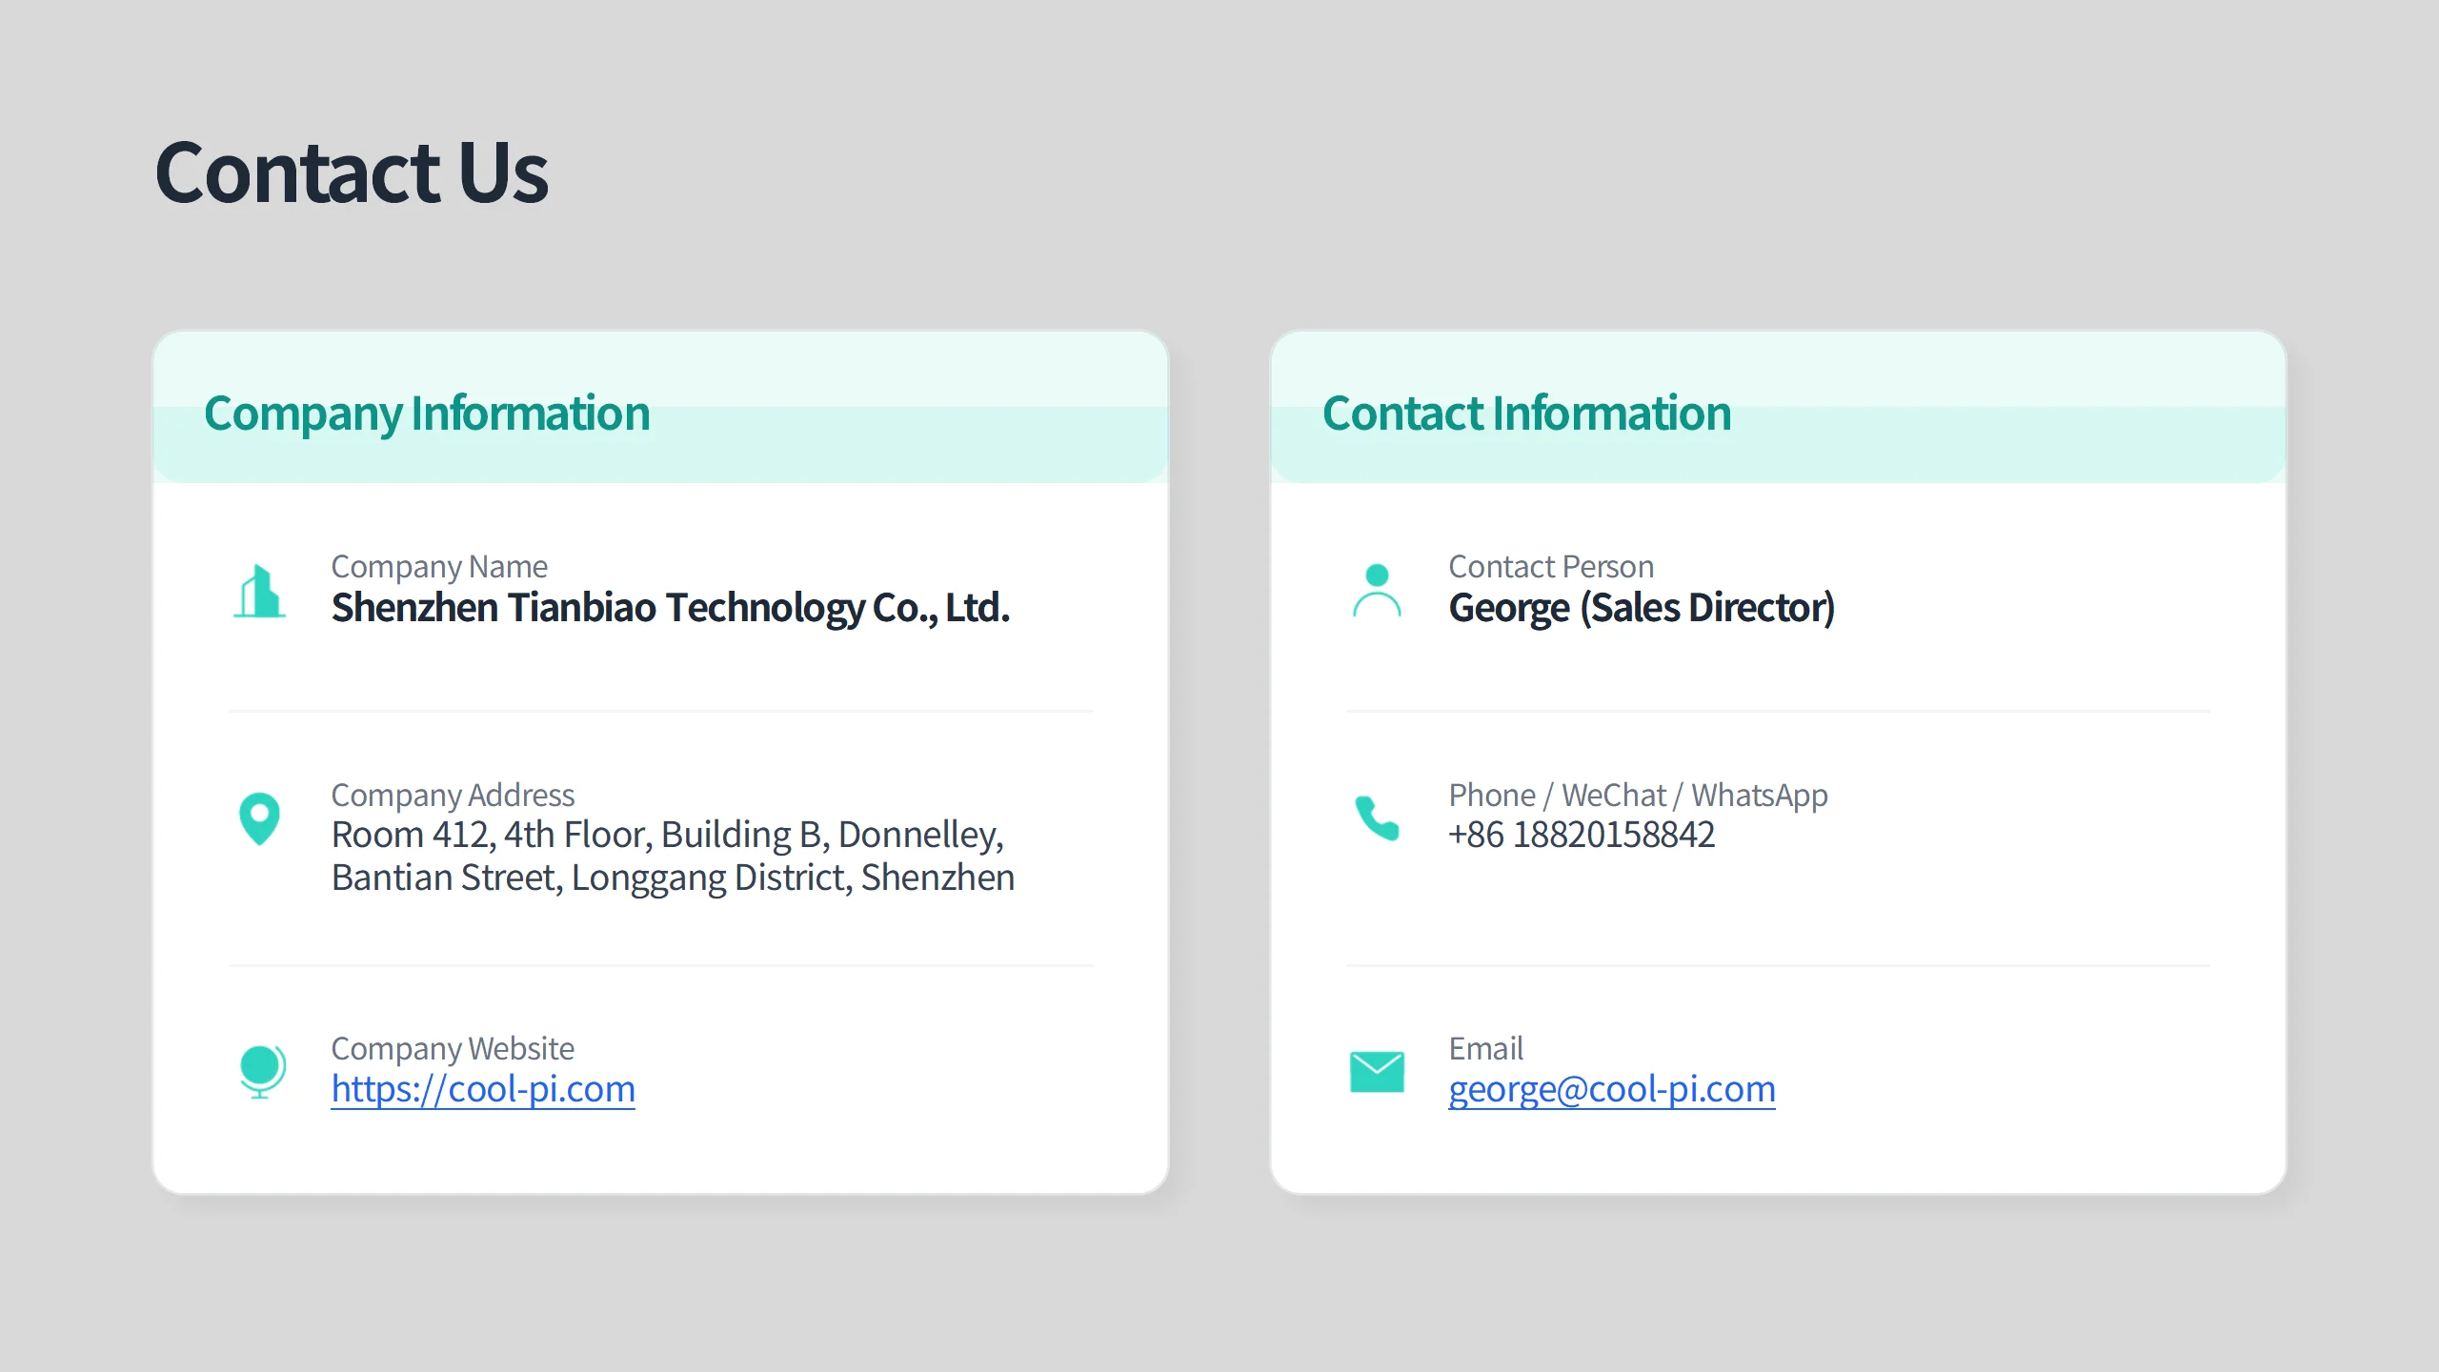Click the building icon beside Company Name
The image size is (2439, 1372).
[259, 591]
